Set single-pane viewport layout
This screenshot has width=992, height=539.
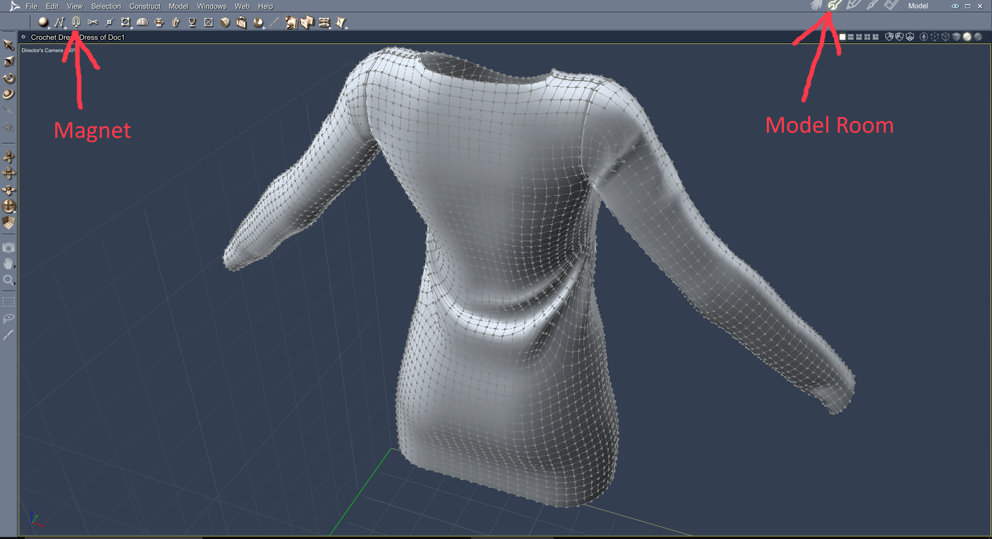coord(843,37)
